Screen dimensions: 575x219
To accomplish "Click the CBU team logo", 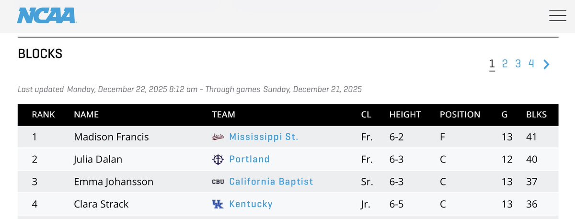I will 218,182.
